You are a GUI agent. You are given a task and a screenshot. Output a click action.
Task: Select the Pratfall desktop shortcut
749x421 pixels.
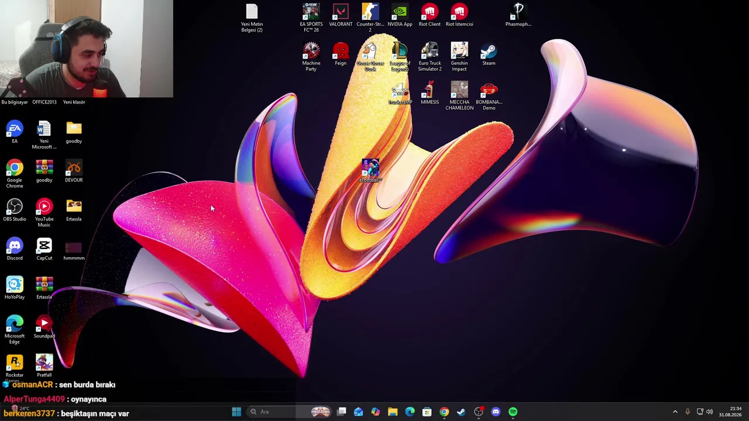(44, 366)
